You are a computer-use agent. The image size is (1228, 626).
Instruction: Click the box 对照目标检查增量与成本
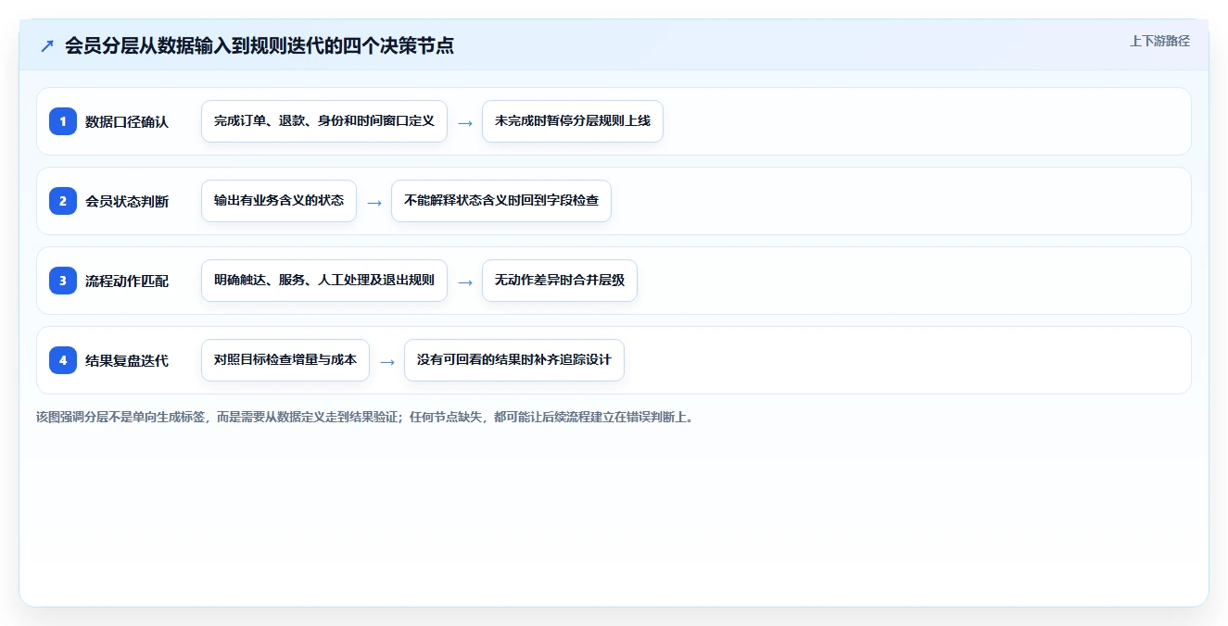(285, 360)
